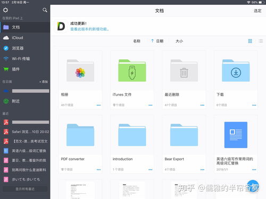
Task: Open link 查看此版本的新增功能
Action: tap(89, 29)
